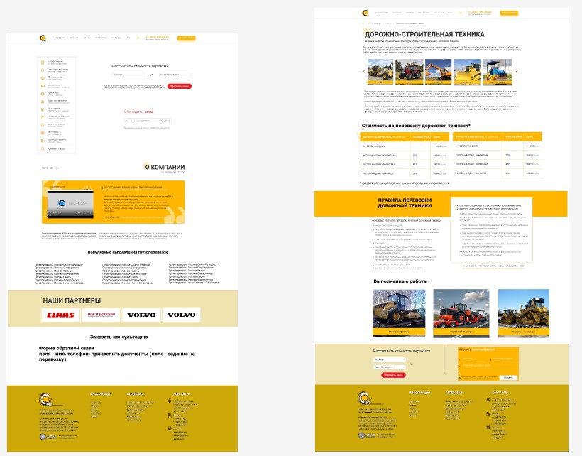Open the departure city dropdown on the left page
Viewport: 582px width, 456px height.
click(x=128, y=74)
